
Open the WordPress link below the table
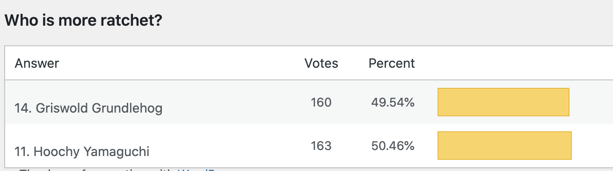196,169
